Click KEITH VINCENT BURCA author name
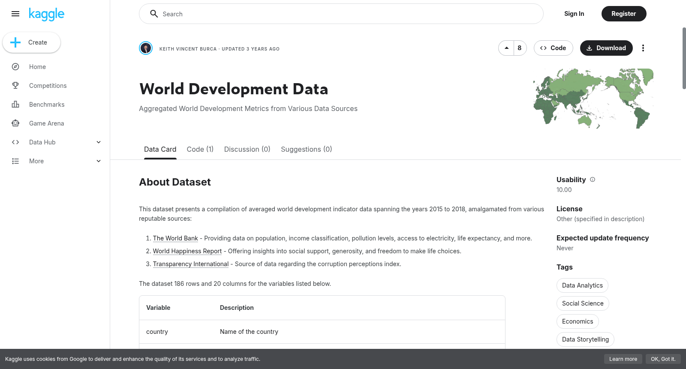 pos(188,49)
